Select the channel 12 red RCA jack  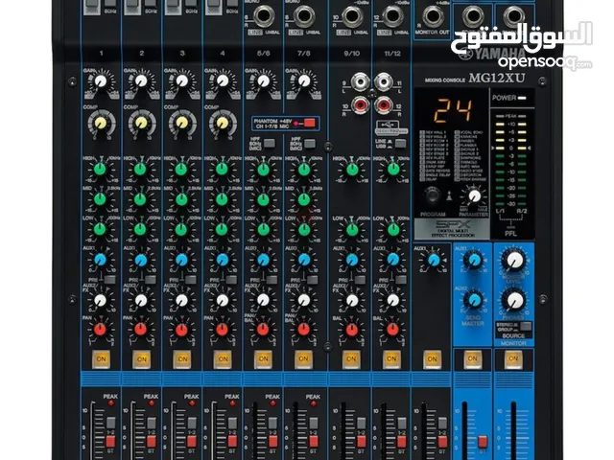click(384, 104)
